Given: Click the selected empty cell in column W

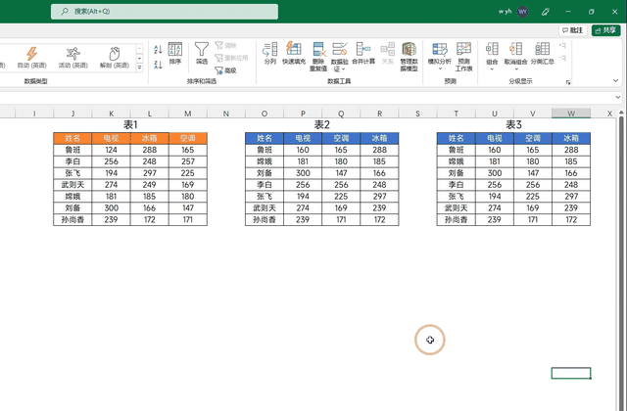Looking at the screenshot, I should coord(571,373).
